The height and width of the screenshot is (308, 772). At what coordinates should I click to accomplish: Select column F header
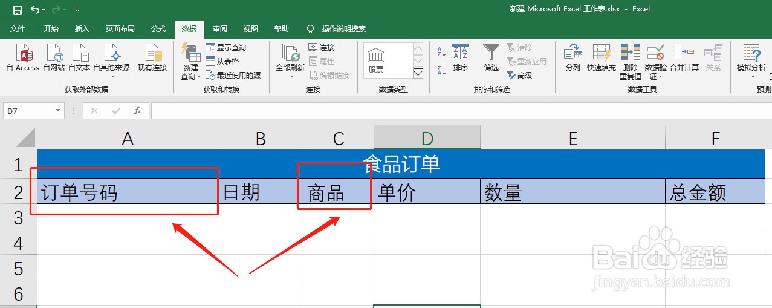pos(716,138)
